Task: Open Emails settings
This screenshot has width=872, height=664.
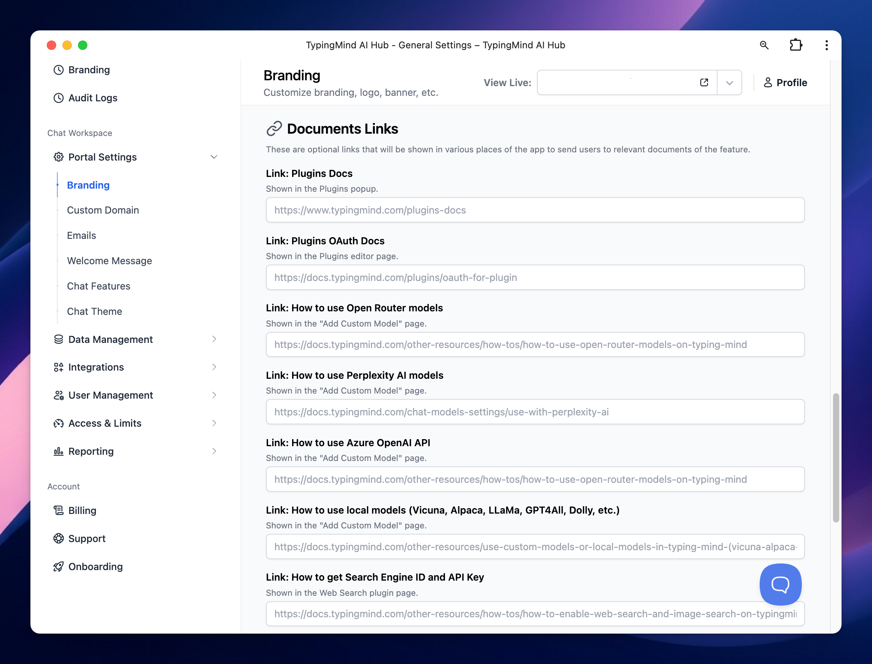Action: tap(82, 235)
